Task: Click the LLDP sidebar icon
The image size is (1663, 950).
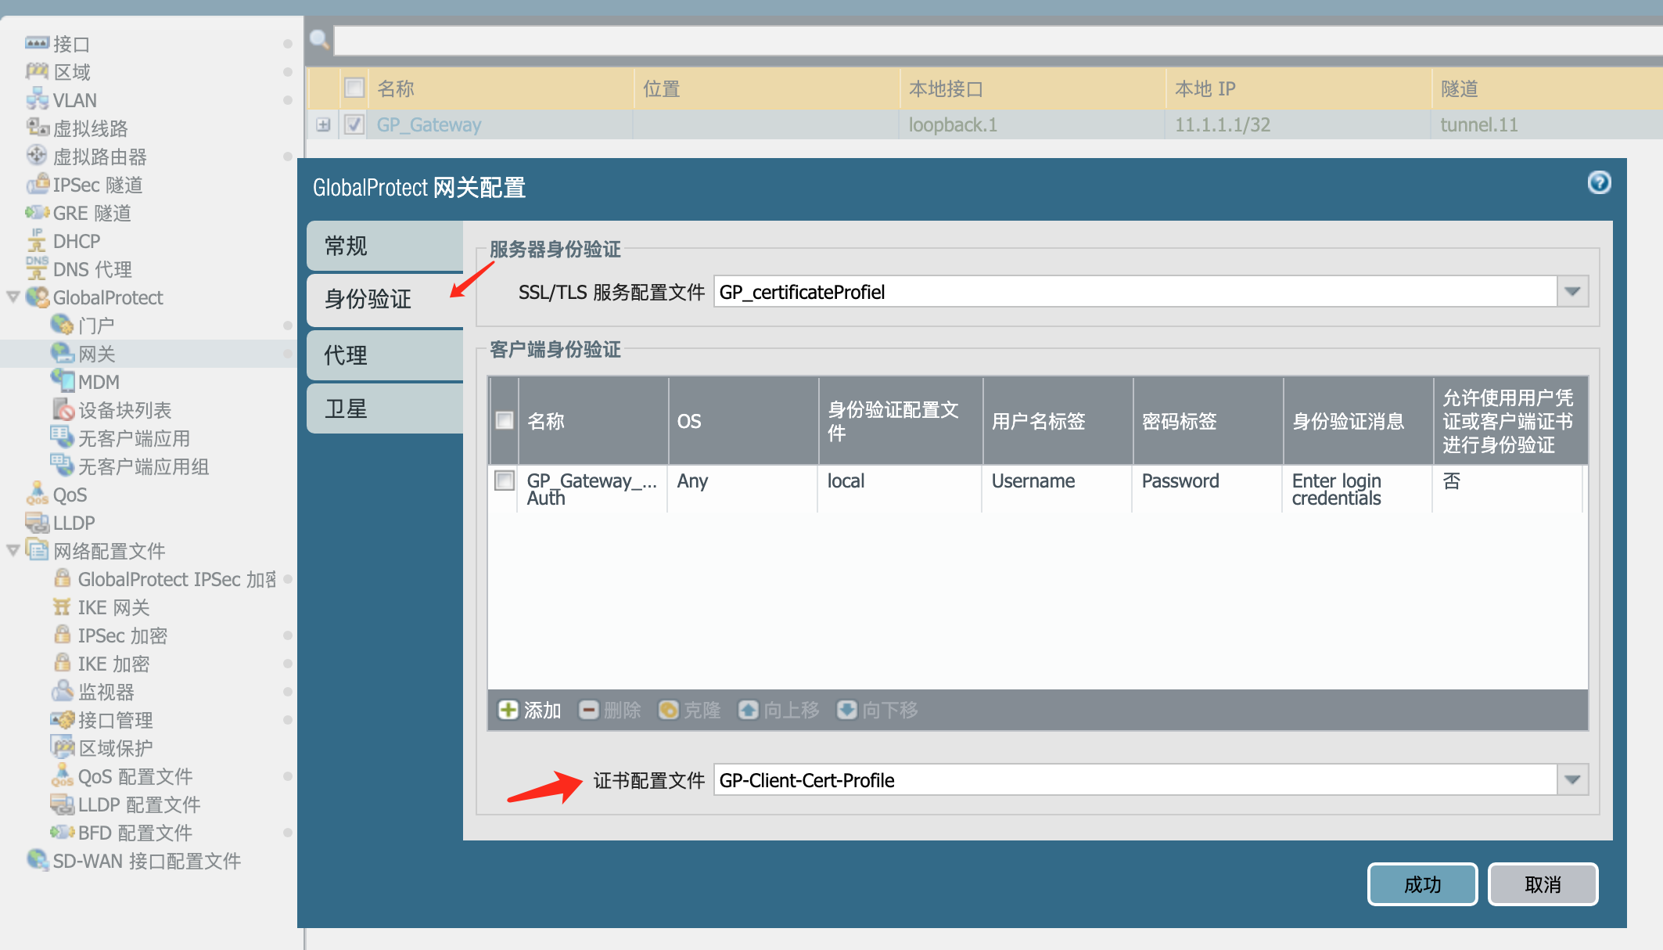Action: click(37, 522)
